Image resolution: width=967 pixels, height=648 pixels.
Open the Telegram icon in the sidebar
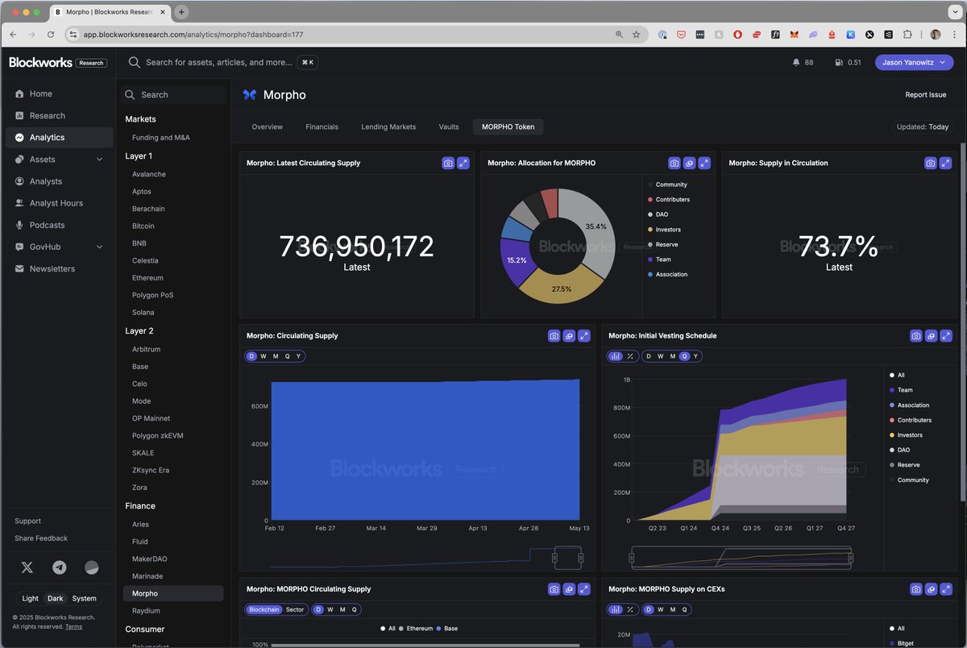[x=60, y=567]
